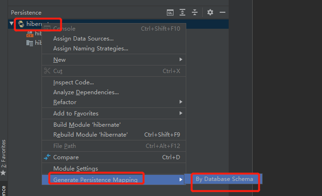Select Assign Data Sources menu item
322x196 pixels.
coord(83,39)
